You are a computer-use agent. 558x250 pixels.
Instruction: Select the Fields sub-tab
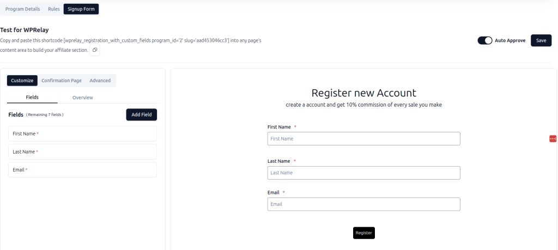pos(32,97)
